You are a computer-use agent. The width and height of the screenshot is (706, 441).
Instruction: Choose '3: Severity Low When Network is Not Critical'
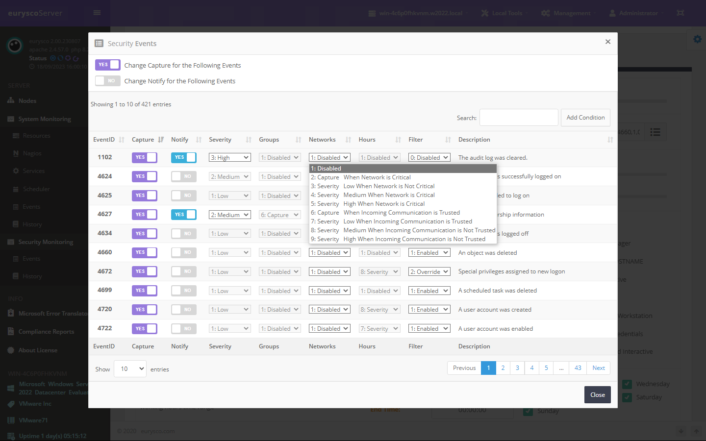[x=403, y=186]
